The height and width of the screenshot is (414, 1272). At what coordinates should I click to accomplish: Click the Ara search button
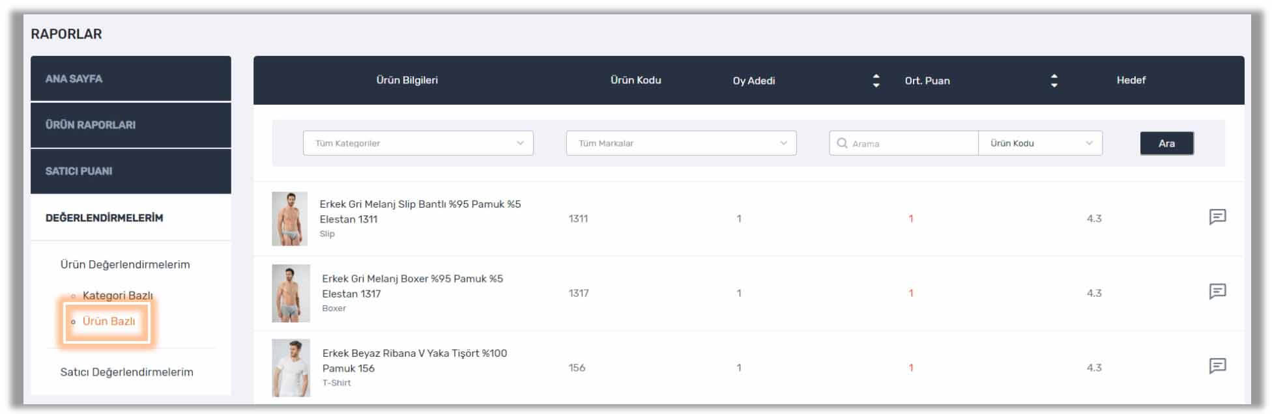1166,143
